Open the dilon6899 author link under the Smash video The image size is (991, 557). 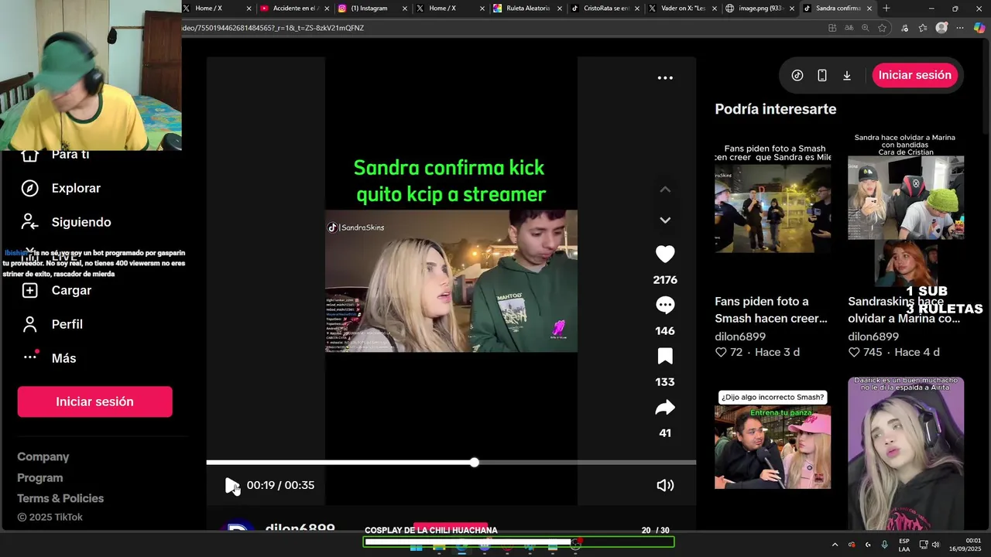(x=740, y=337)
